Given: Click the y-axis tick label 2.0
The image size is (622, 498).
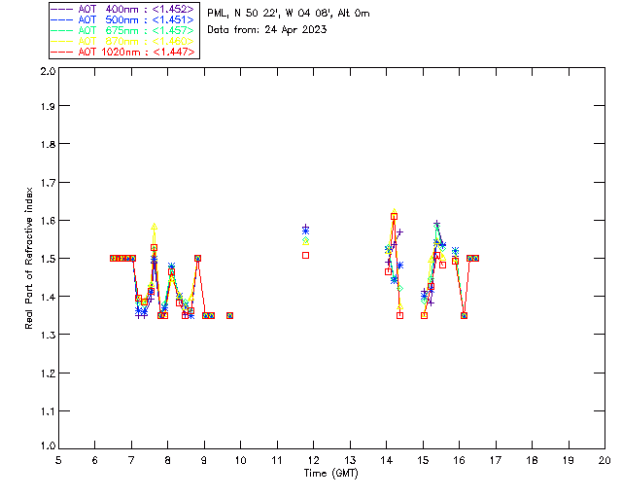Looking at the screenshot, I should (48, 71).
